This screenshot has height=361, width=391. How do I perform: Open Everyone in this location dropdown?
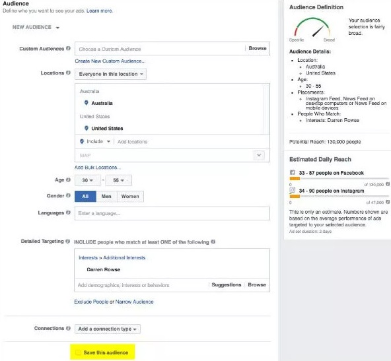pyautogui.click(x=110, y=74)
